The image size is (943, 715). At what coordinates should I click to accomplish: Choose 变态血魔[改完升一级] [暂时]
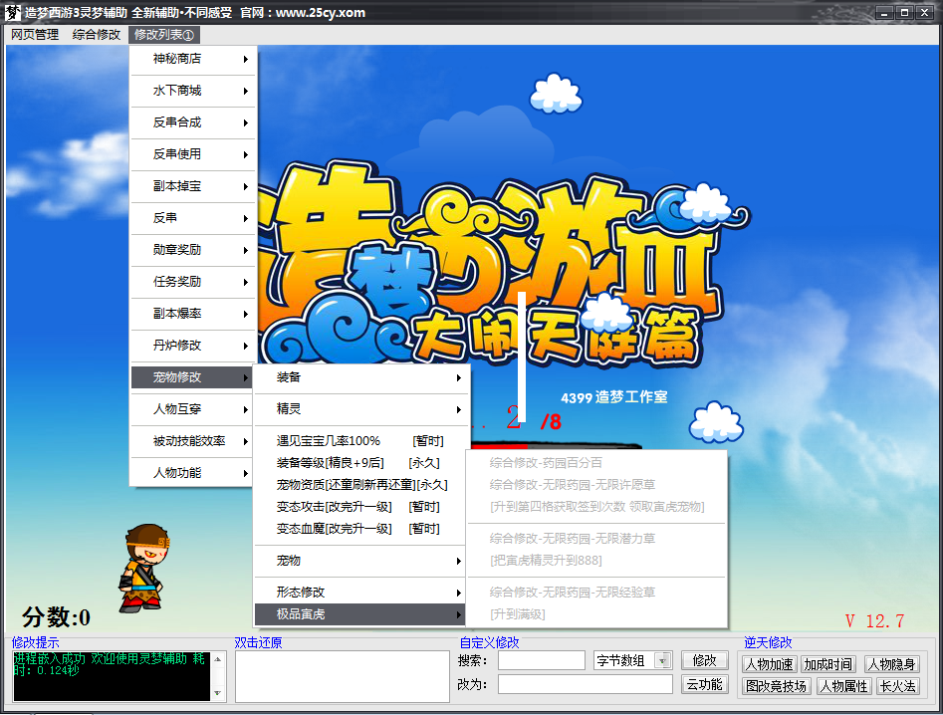pyautogui.click(x=361, y=529)
